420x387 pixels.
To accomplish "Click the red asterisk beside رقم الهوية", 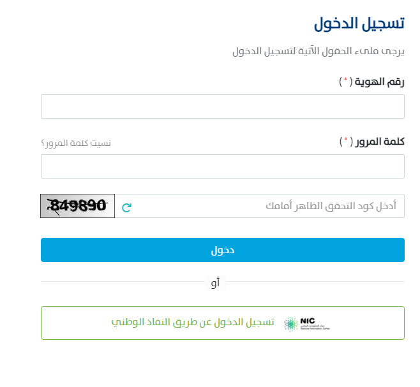I will pyautogui.click(x=345, y=81).
